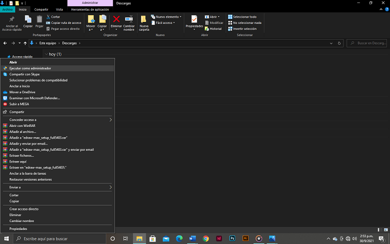Click Copiar ruta de acceso
Image resolution: width=390 pixels, height=244 pixels.
64,22
